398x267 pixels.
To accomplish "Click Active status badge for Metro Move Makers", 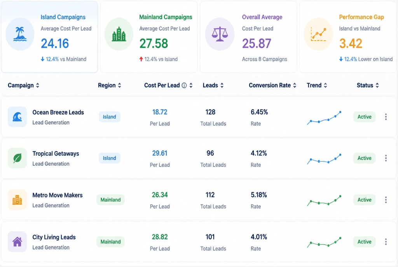I will pyautogui.click(x=364, y=200).
